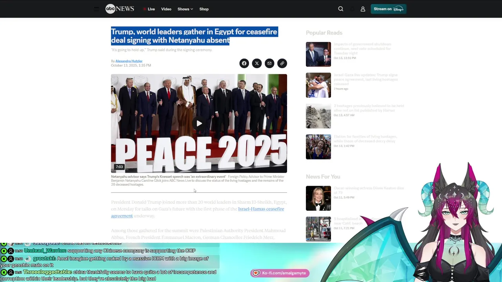Open the search magnifier icon
This screenshot has height=282, width=502.
[341, 9]
